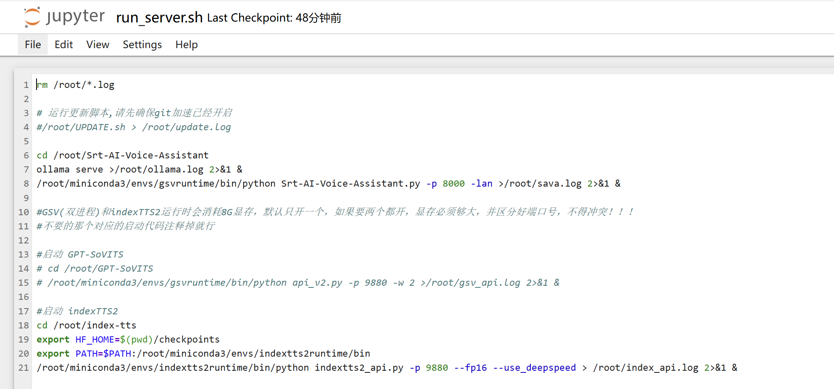Click the '#/root/UPDATE.sh' comment line
This screenshot has width=834, height=389.
[134, 127]
